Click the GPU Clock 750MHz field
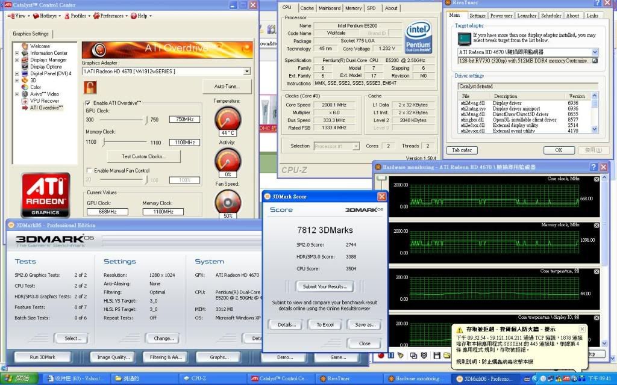The width and height of the screenshot is (617, 385). (x=184, y=120)
